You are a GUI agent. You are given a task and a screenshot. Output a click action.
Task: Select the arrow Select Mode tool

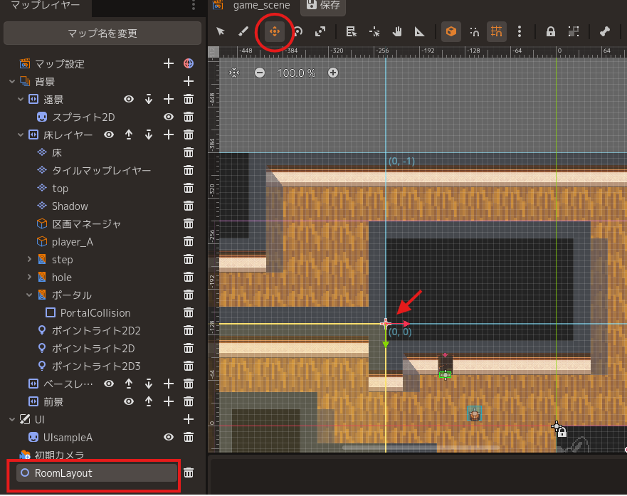221,31
